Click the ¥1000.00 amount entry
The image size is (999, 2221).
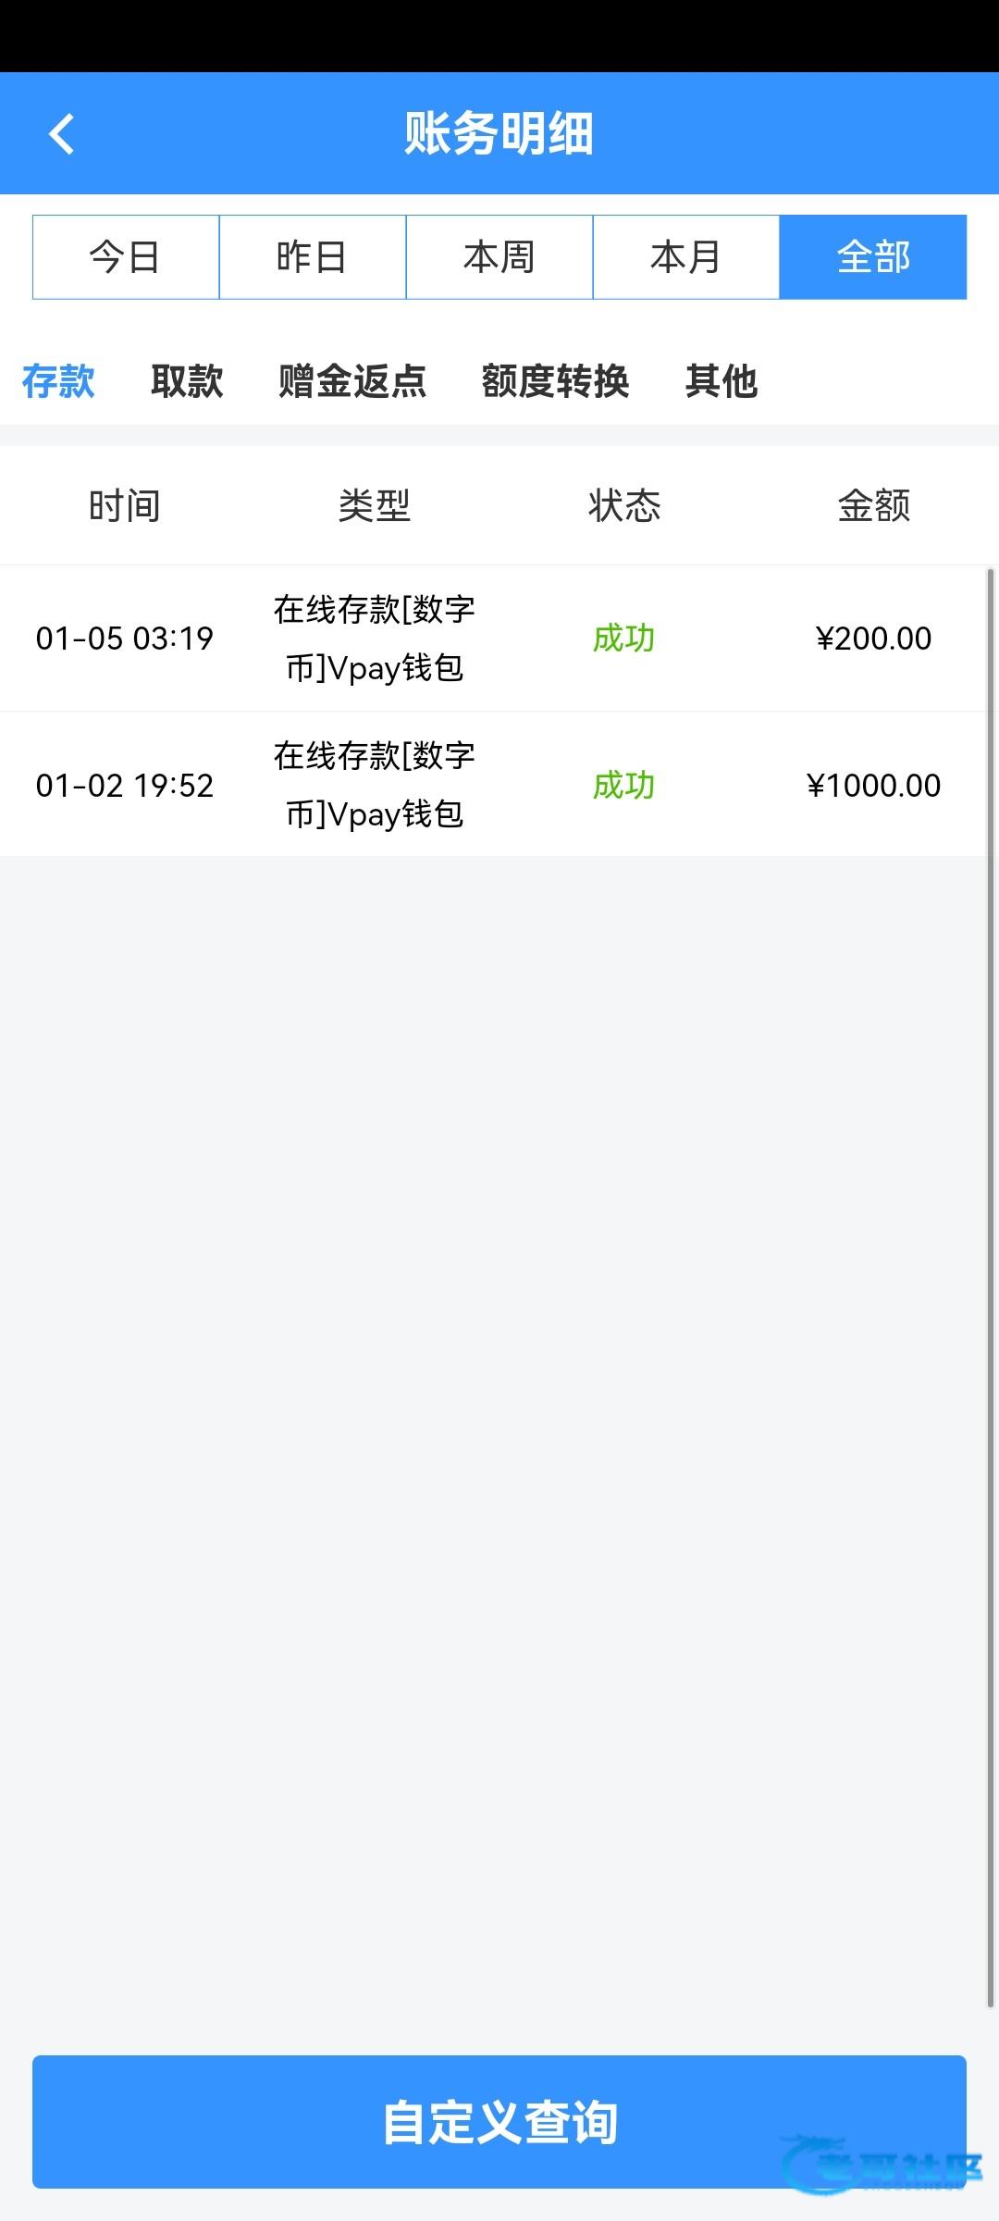point(873,786)
